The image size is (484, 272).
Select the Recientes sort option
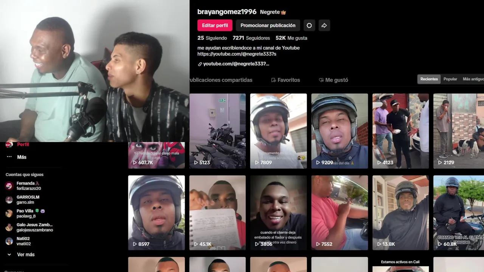point(429,79)
